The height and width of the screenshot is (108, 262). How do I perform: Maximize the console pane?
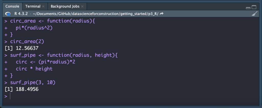coord(254,7)
